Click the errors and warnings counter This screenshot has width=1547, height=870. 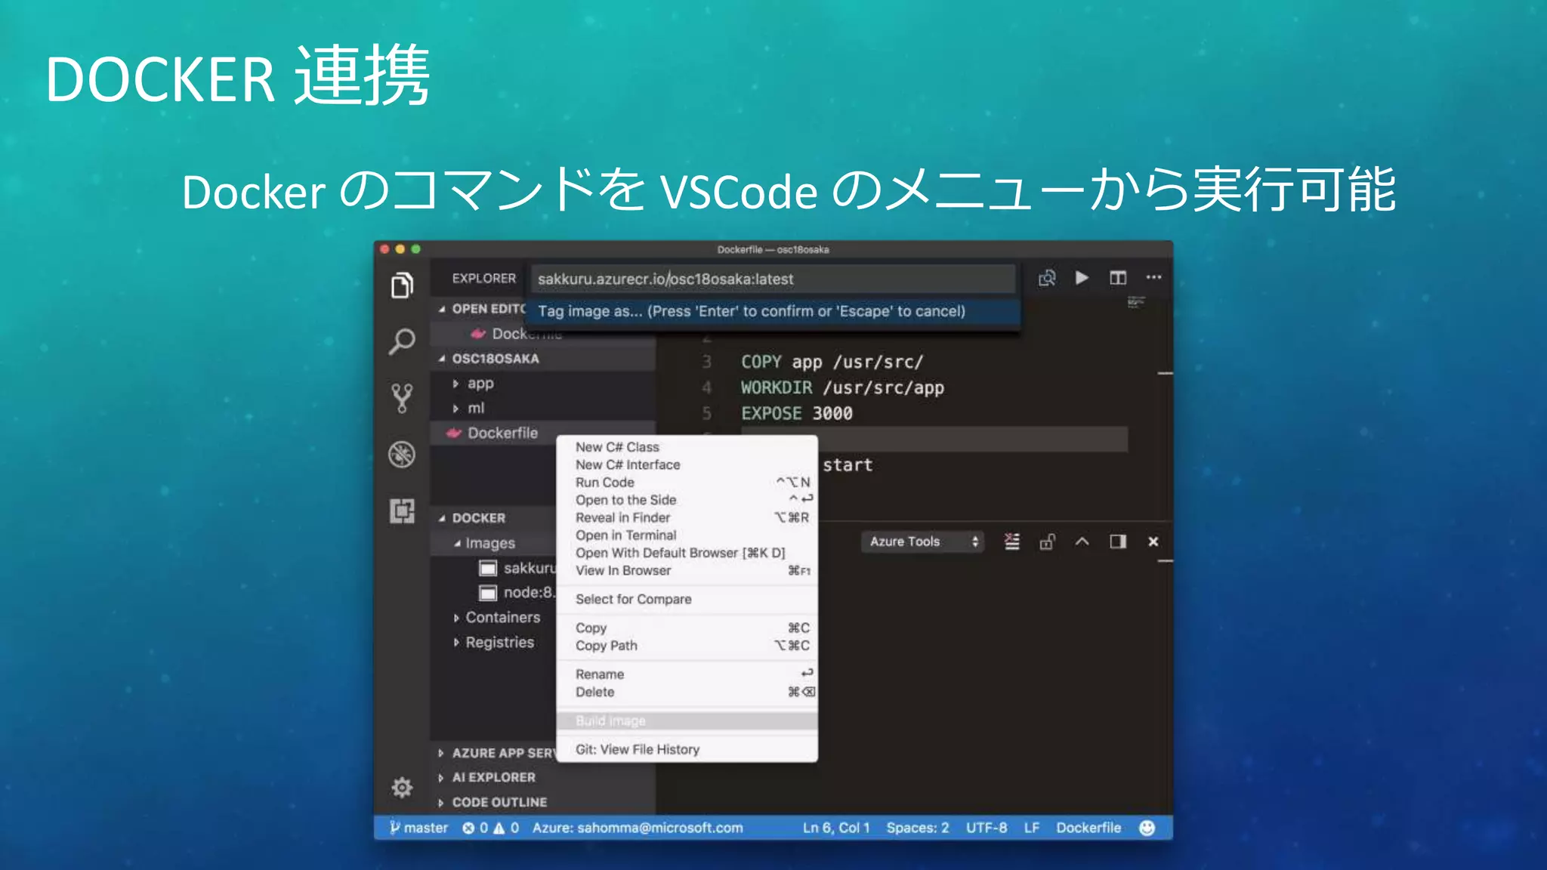tap(491, 828)
